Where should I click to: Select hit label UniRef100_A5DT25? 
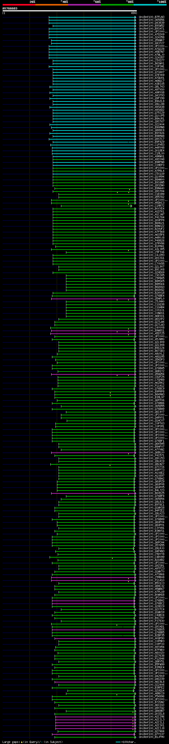pyautogui.click(x=151, y=333)
